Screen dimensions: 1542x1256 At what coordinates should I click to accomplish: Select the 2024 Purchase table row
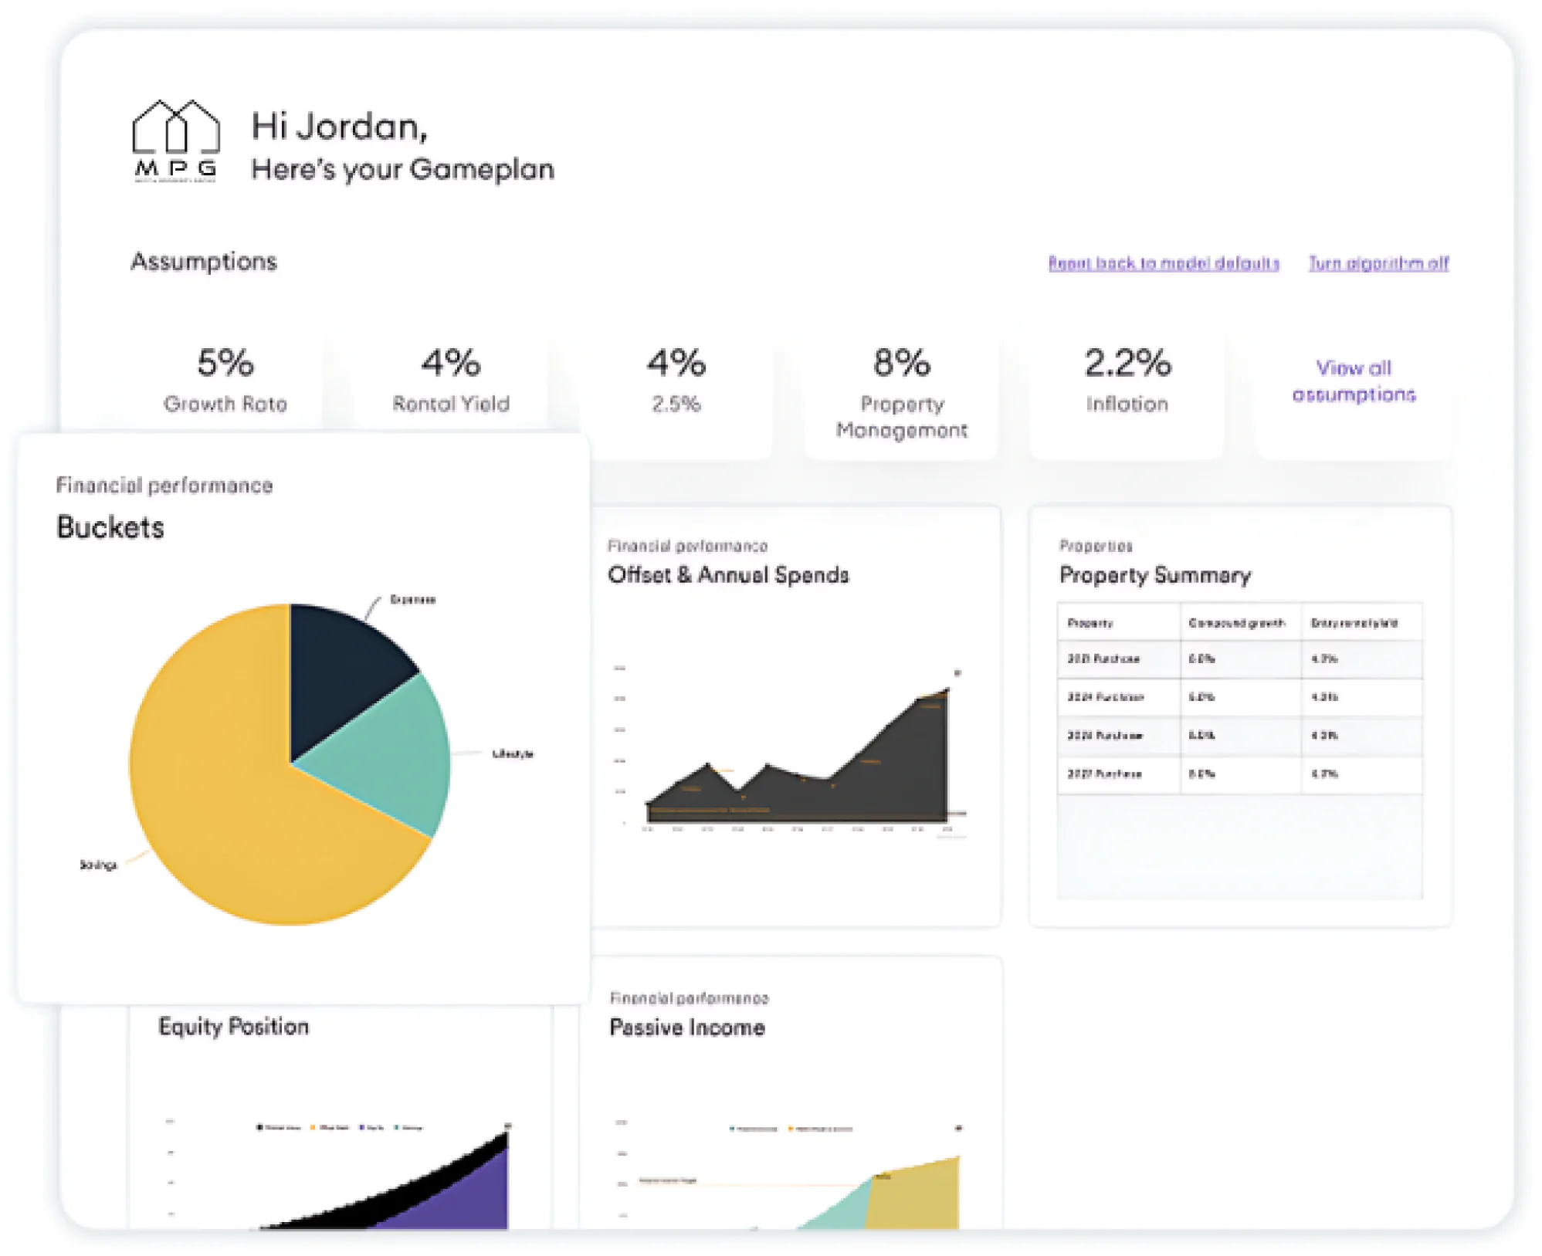[1239, 697]
